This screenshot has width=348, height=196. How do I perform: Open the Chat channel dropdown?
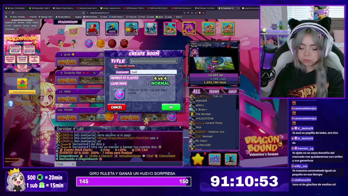pos(65,164)
